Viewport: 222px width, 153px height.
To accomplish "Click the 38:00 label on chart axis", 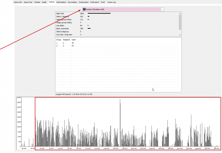I will tap(216, 148).
